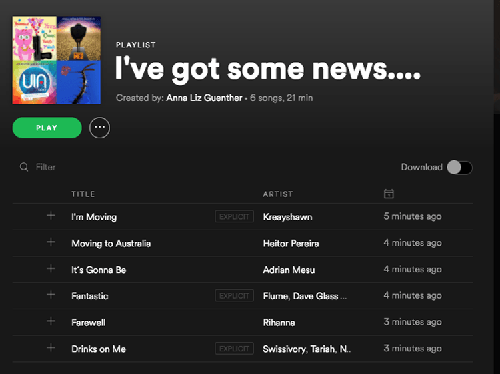The height and width of the screenshot is (374, 500).
Task: Select the Adrian Mesu artist link
Action: [290, 270]
